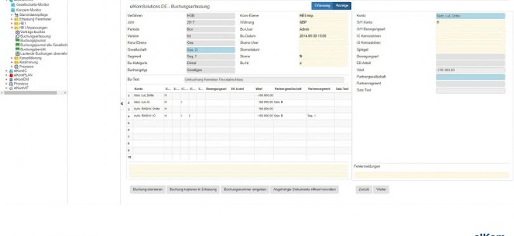Click the top-level Prozesse module icon
This screenshot has width=514, height=236.
coord(11,84)
